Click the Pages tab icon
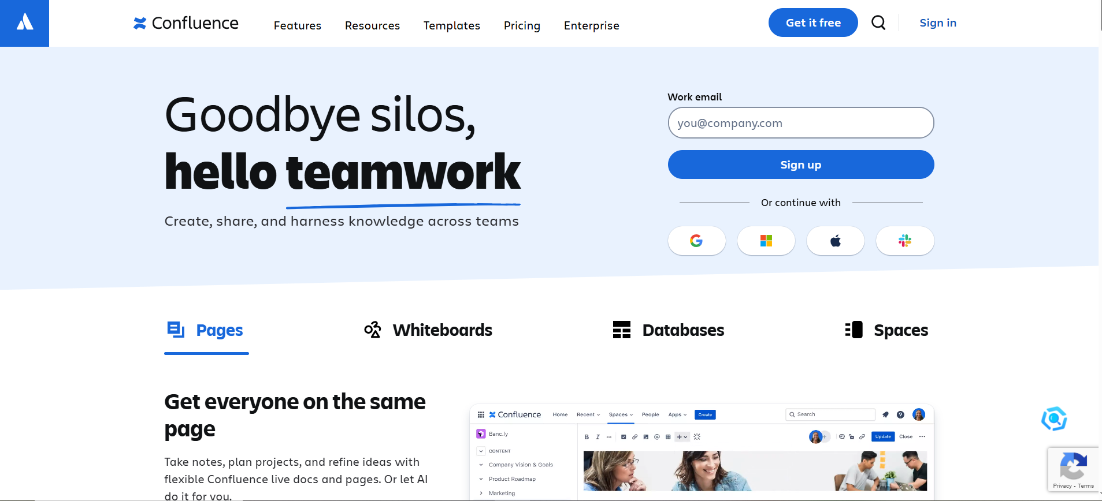Viewport: 1102px width, 501px height. point(176,330)
